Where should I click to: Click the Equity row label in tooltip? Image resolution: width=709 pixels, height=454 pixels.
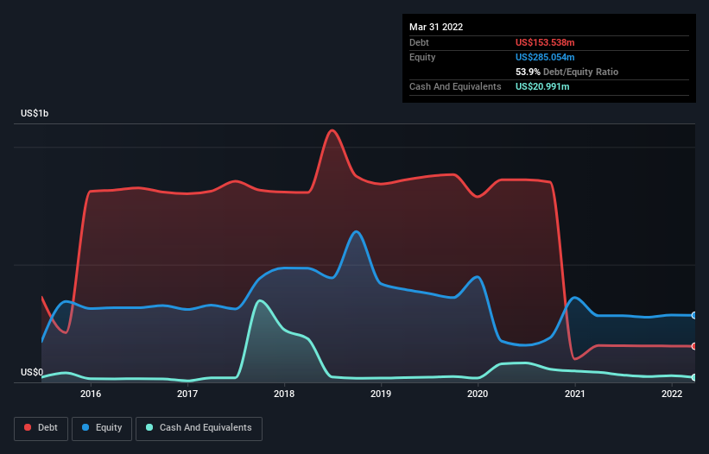click(422, 57)
